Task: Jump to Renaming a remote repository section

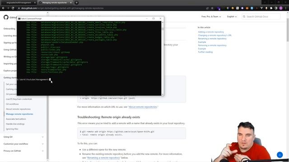Action: (x=212, y=39)
